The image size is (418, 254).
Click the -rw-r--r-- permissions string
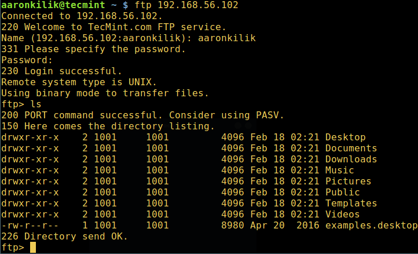tap(30, 226)
